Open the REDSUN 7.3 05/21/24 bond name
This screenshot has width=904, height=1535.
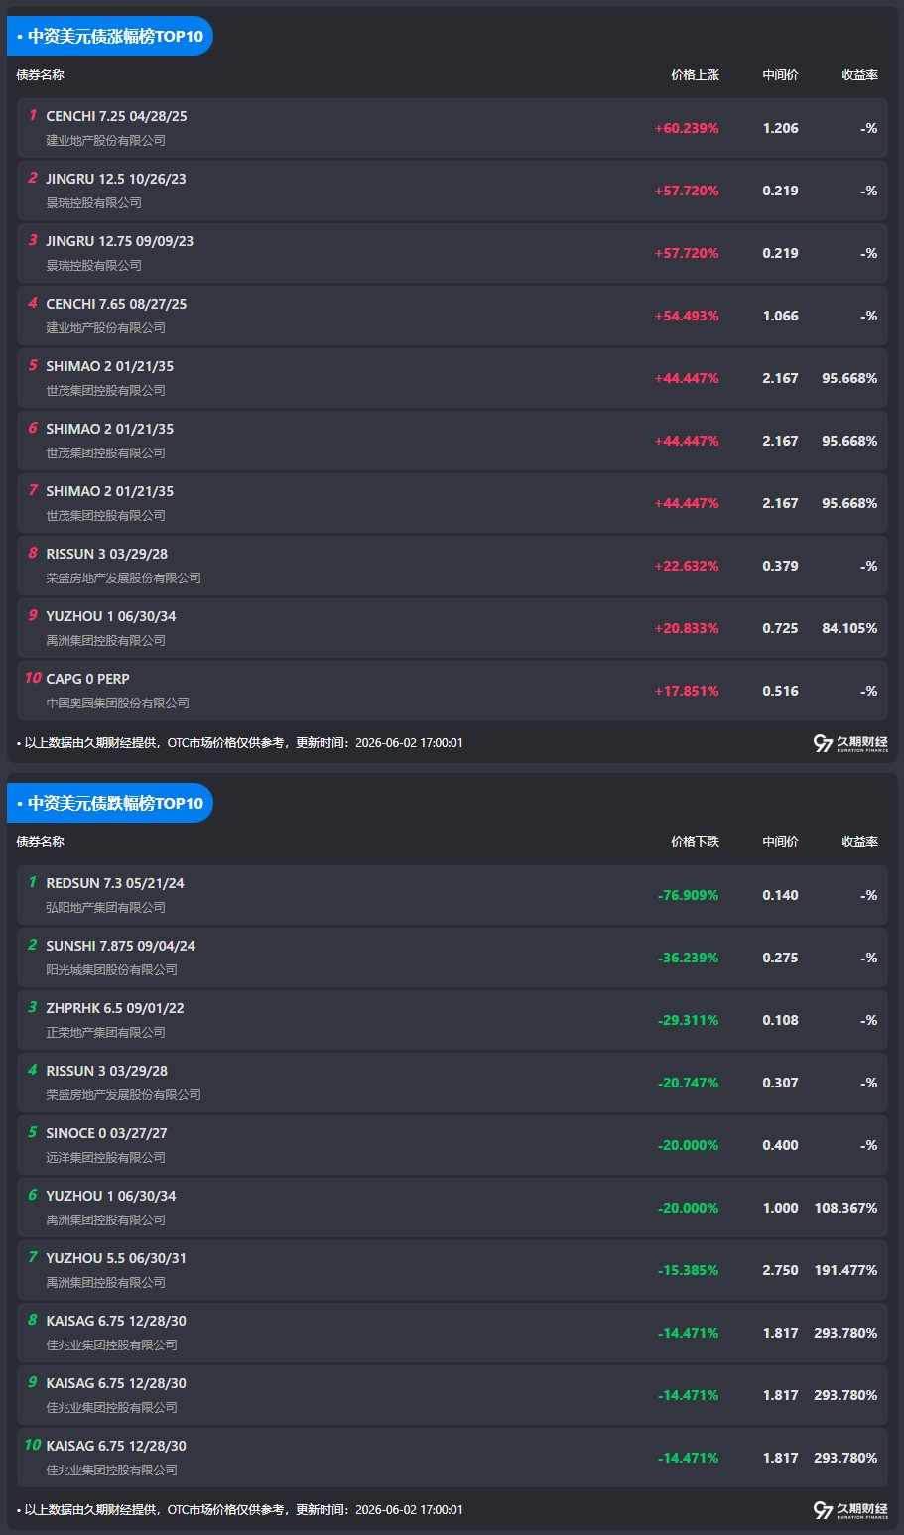115,883
